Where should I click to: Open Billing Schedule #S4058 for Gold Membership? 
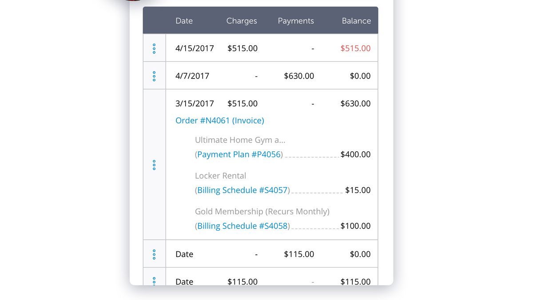coord(242,226)
